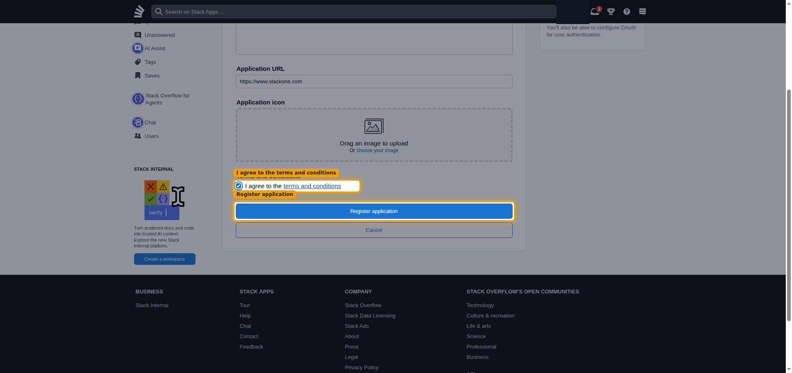Open Science footer link
This screenshot has height=373, width=792.
(476, 337)
